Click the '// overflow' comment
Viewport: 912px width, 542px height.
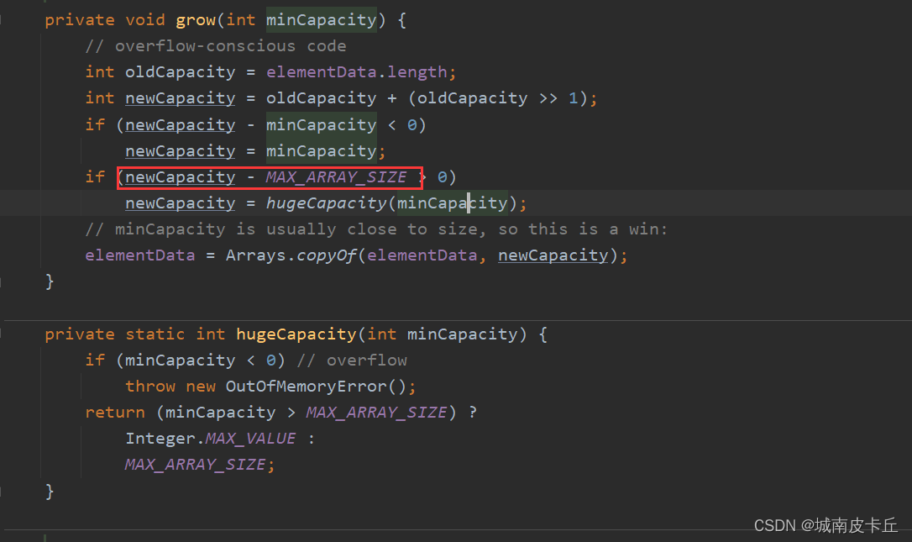352,360
